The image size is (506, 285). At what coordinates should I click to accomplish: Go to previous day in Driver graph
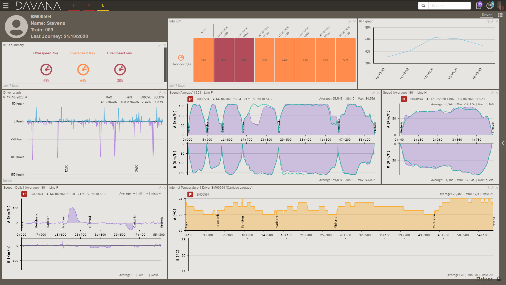[x=4, y=97]
